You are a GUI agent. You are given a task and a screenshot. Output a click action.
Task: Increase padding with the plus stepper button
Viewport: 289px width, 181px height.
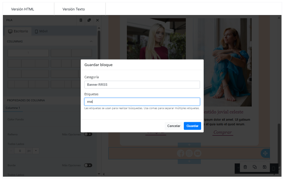click(36, 151)
